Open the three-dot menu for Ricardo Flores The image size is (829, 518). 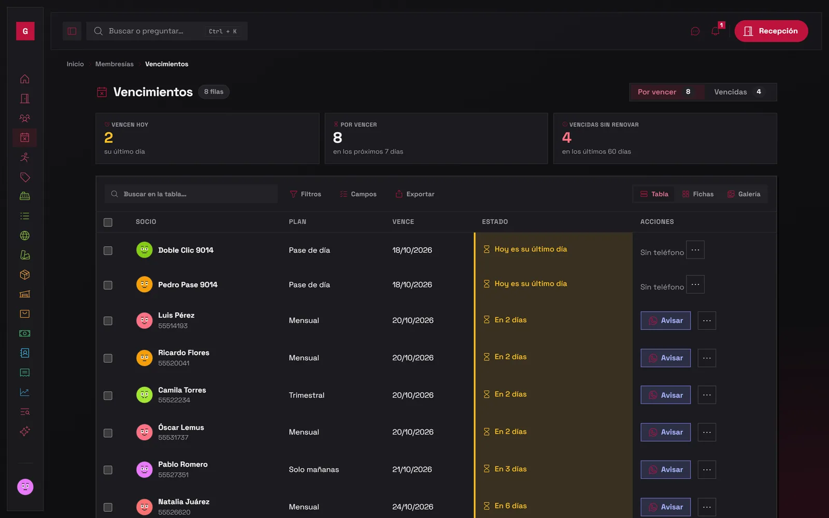[707, 358]
